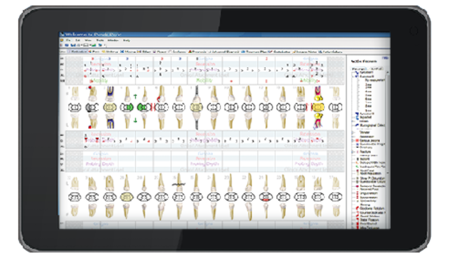Screen dimensions: 459x258
Task: Open the Help menu
Action: point(126,40)
